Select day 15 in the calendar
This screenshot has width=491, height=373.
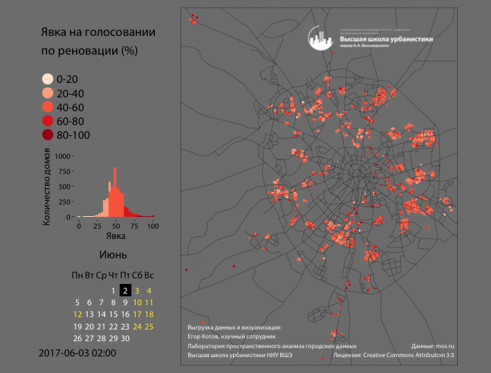tap(113, 314)
